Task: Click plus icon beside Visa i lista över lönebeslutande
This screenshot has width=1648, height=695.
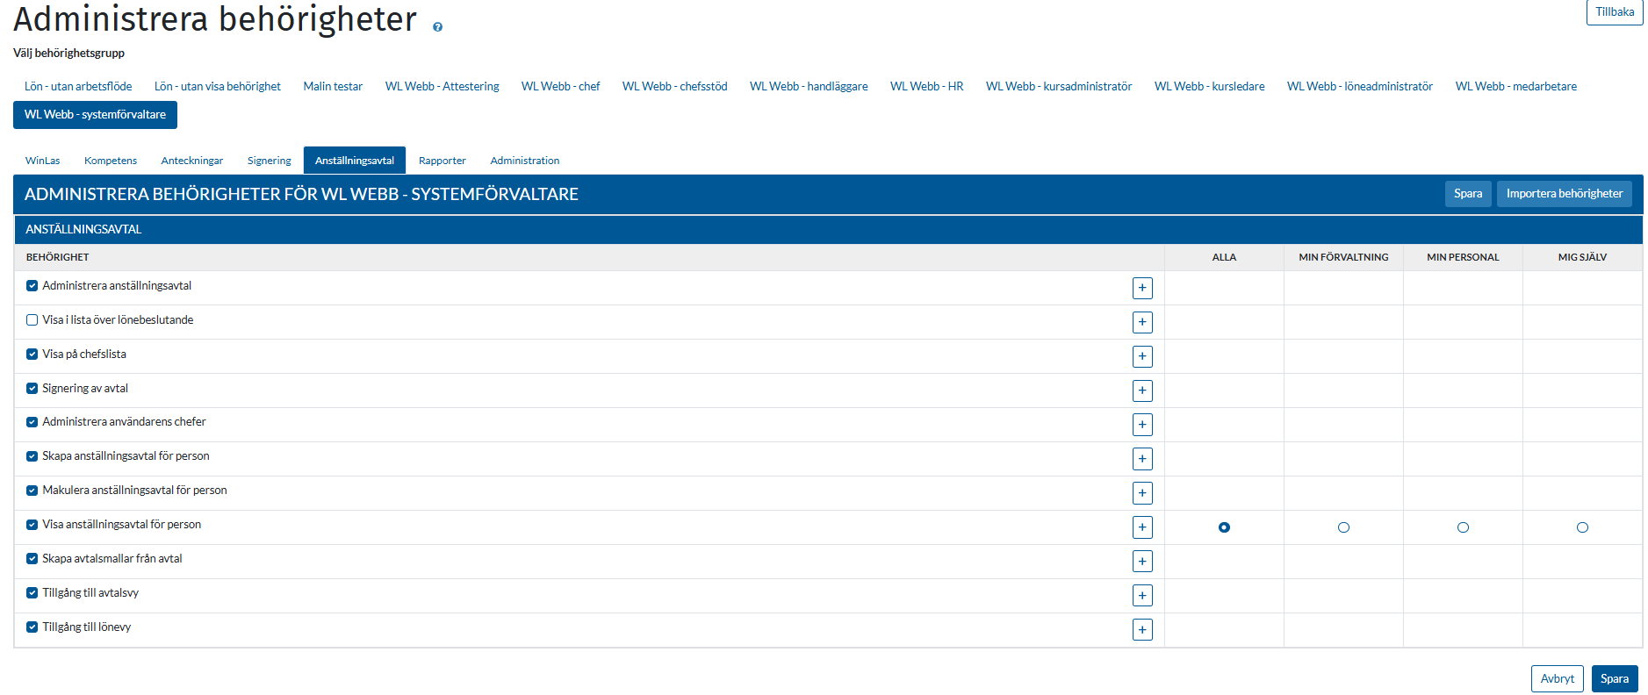Action: 1141,322
